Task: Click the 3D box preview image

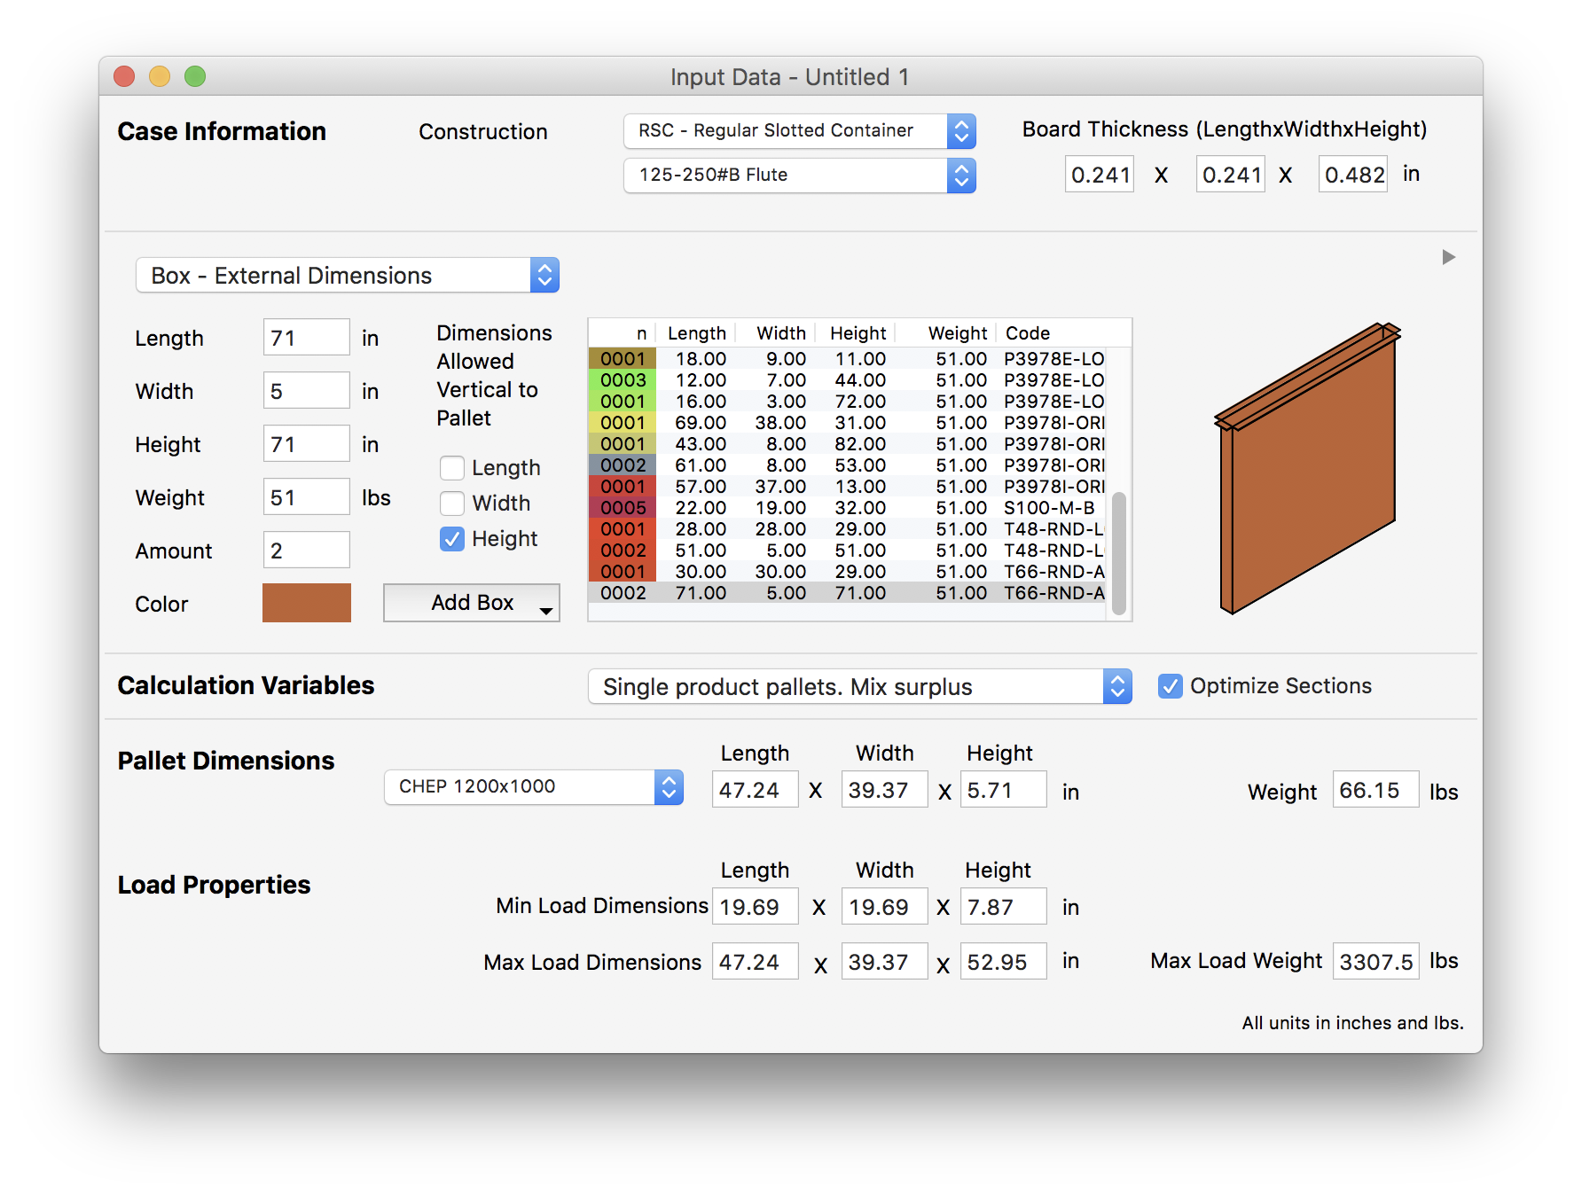Action: (x=1307, y=468)
